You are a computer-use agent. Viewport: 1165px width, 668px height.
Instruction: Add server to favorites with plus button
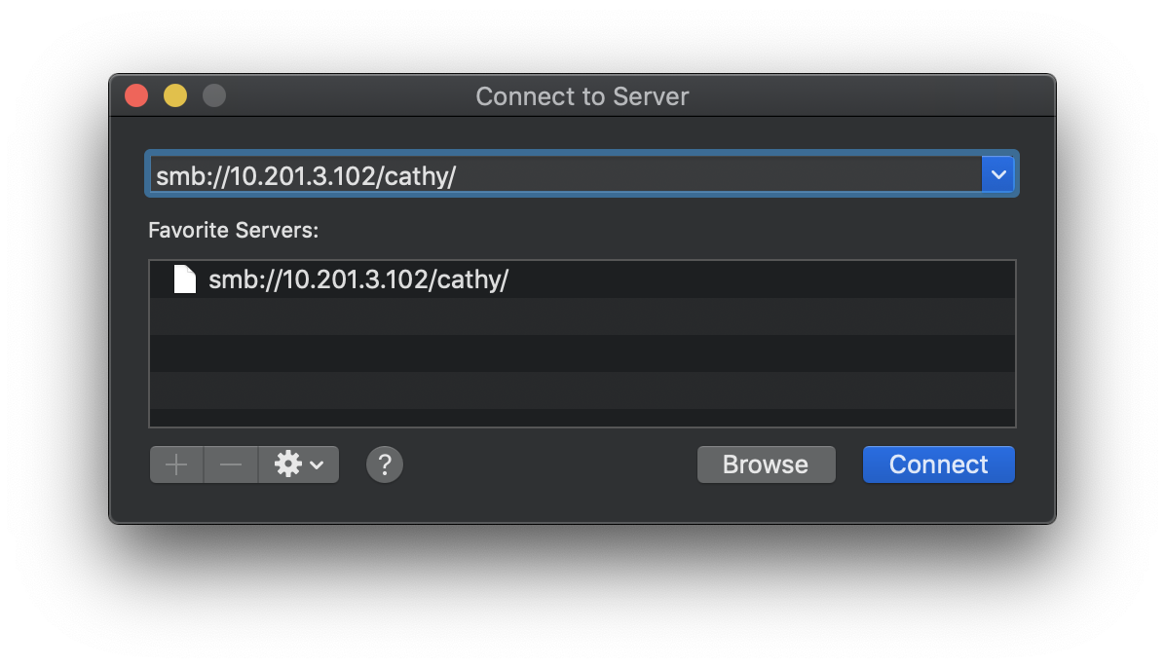point(176,464)
